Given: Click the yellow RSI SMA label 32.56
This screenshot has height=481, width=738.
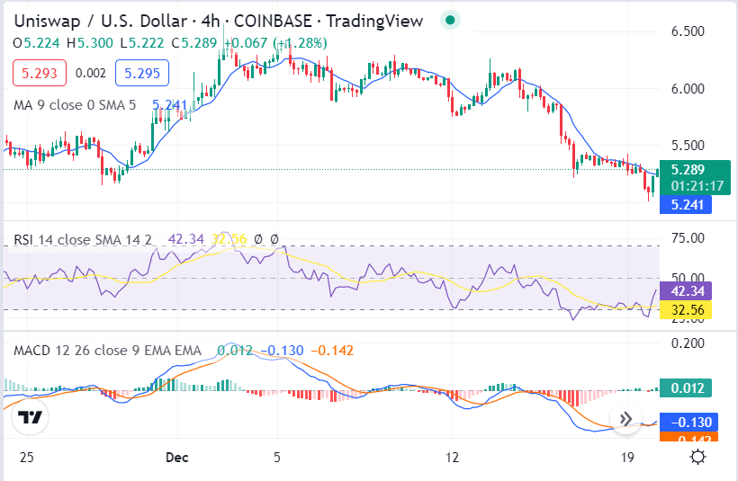Looking at the screenshot, I should tap(686, 310).
